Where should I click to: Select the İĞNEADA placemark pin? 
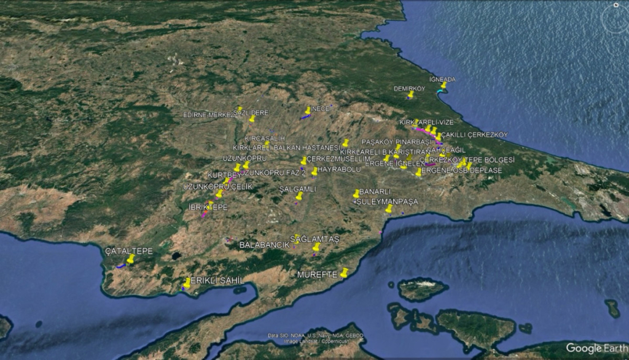click(x=443, y=86)
